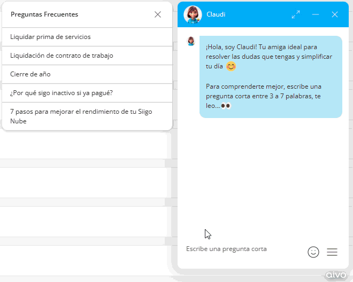The image size is (353, 282).
Task: Click the small Claudi avatar beside message
Action: coord(191,41)
